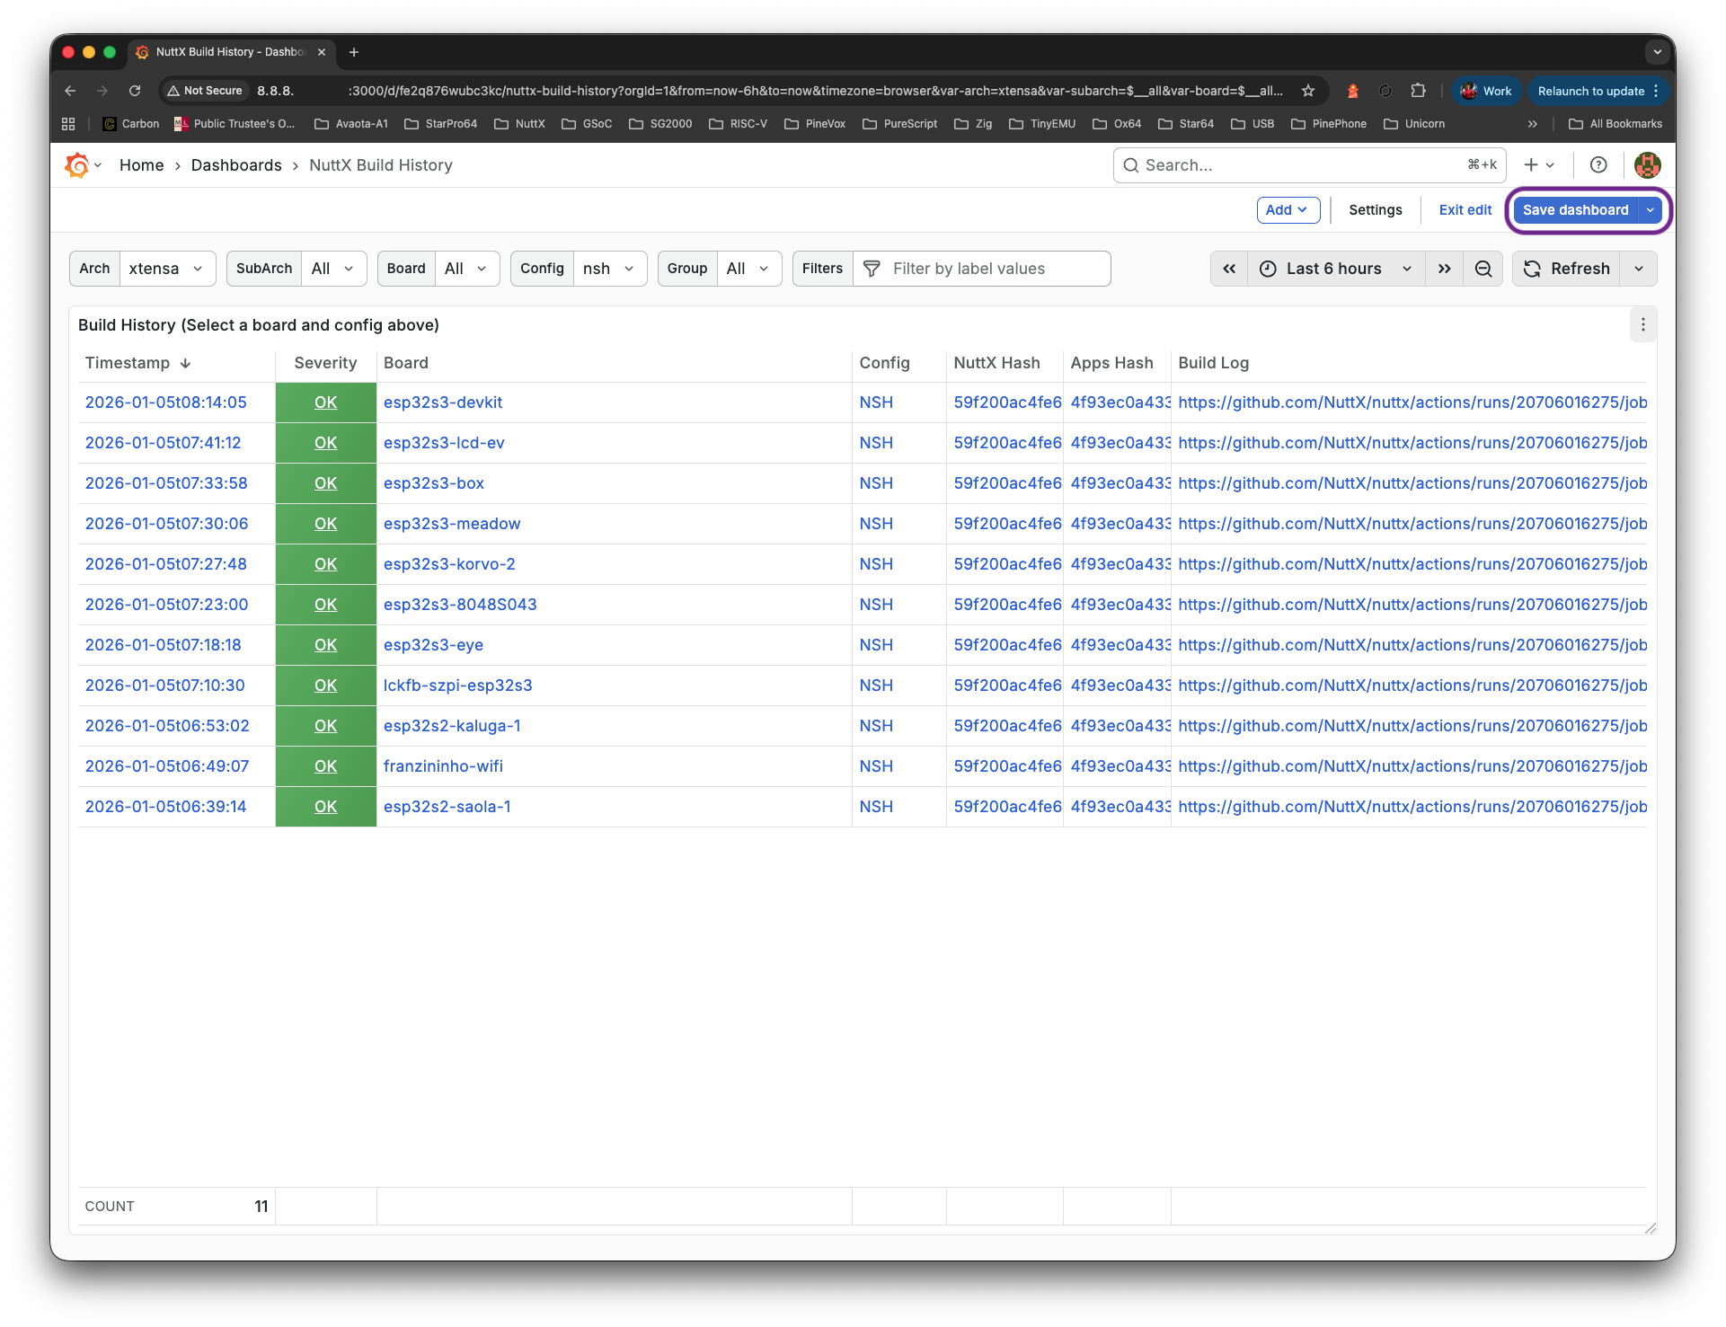The image size is (1726, 1327).
Task: Click the plus icon to create new content
Action: coord(1532,165)
